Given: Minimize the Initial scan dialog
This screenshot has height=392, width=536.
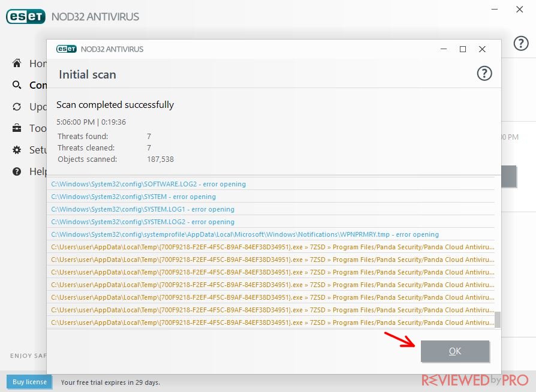Looking at the screenshot, I should click(444, 49).
